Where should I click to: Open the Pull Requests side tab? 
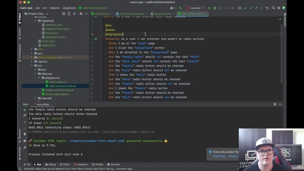click(x=19, y=53)
